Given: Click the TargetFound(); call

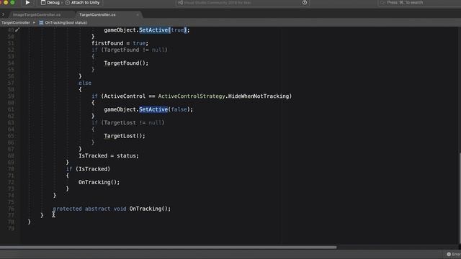Looking at the screenshot, I should pyautogui.click(x=126, y=63).
